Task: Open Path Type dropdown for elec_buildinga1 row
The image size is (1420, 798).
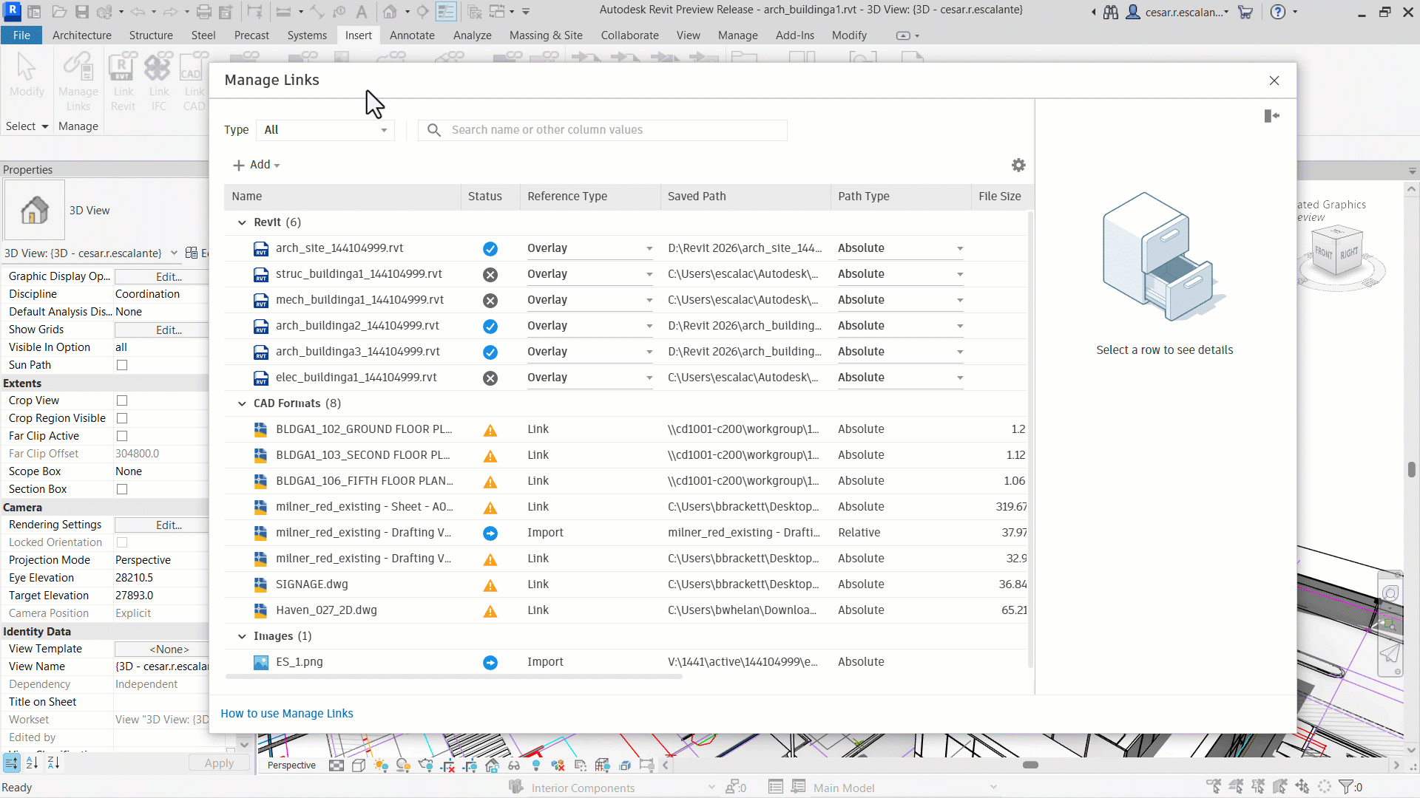Action: (900, 378)
